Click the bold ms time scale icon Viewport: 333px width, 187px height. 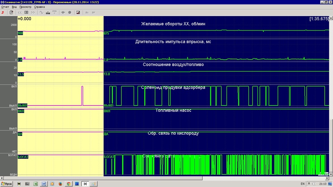[x=48, y=13]
